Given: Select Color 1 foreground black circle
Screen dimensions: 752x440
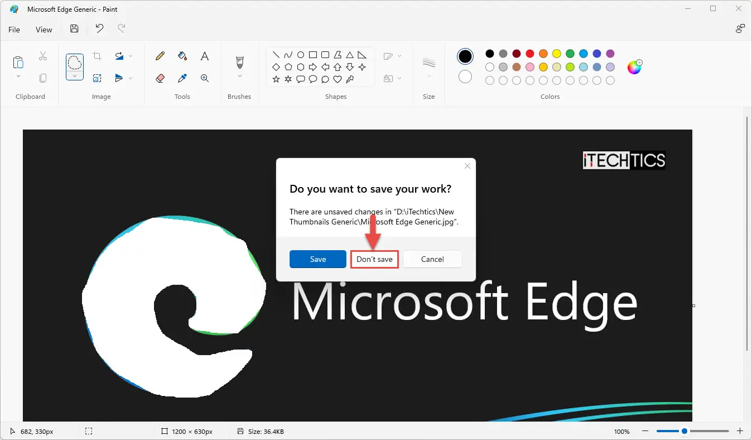Looking at the screenshot, I should click(465, 56).
